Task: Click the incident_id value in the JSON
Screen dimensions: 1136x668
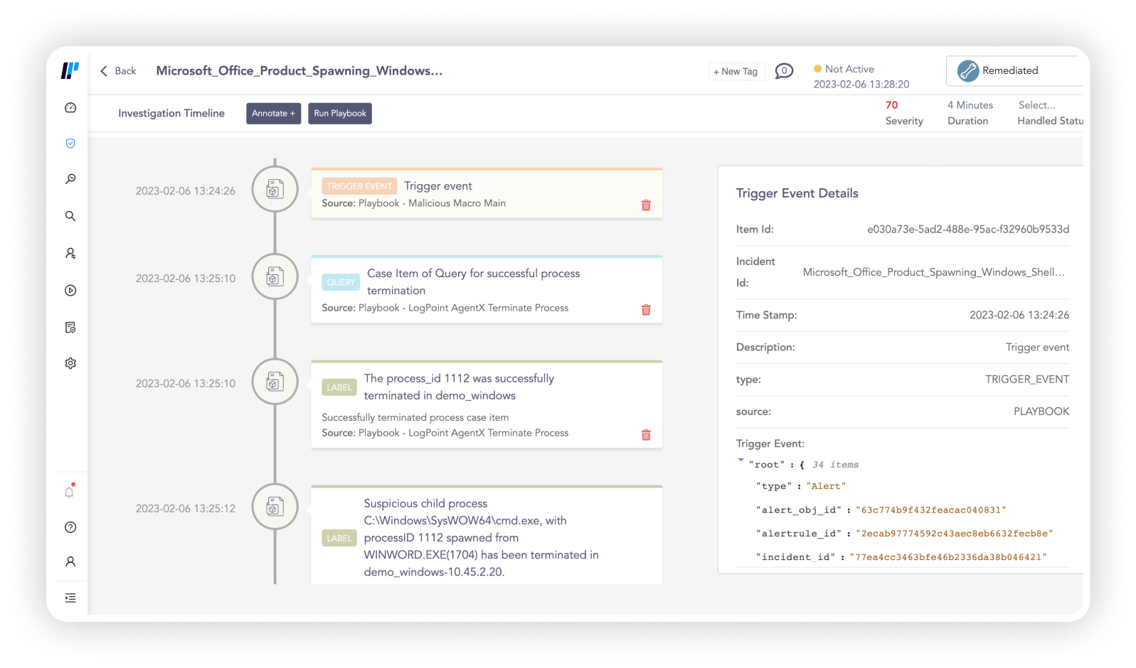Action: click(948, 557)
